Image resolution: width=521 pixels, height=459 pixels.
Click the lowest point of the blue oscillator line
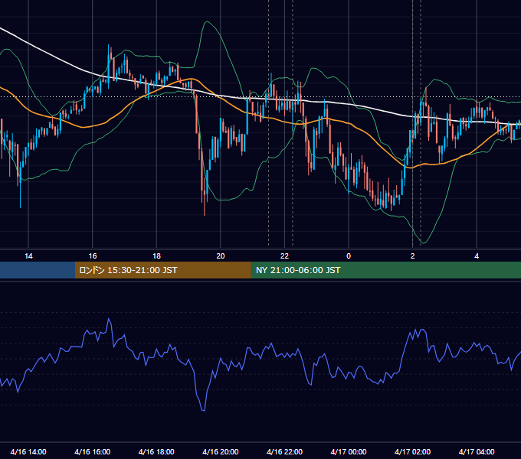click(203, 411)
